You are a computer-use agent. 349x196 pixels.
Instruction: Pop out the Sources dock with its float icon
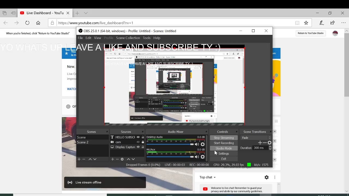[x=143, y=132]
